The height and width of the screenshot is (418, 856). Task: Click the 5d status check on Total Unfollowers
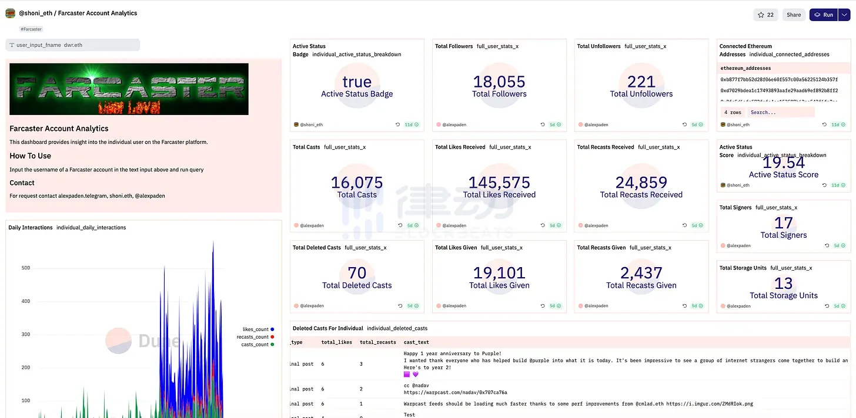click(698, 124)
